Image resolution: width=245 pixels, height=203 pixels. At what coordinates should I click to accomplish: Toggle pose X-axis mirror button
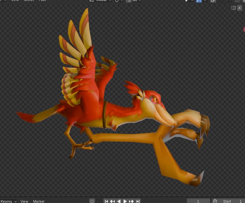240,8
